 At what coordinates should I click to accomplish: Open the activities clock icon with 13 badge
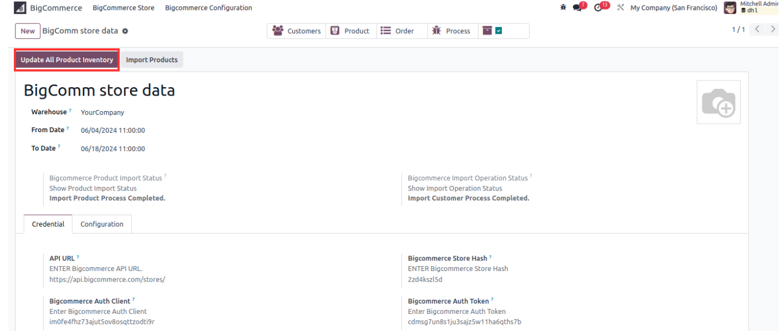pyautogui.click(x=601, y=7)
